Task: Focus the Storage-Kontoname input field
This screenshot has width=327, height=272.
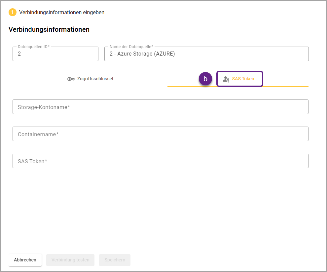Action: (x=161, y=107)
